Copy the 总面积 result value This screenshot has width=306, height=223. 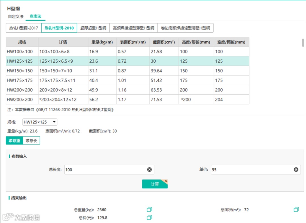coord(296,209)
